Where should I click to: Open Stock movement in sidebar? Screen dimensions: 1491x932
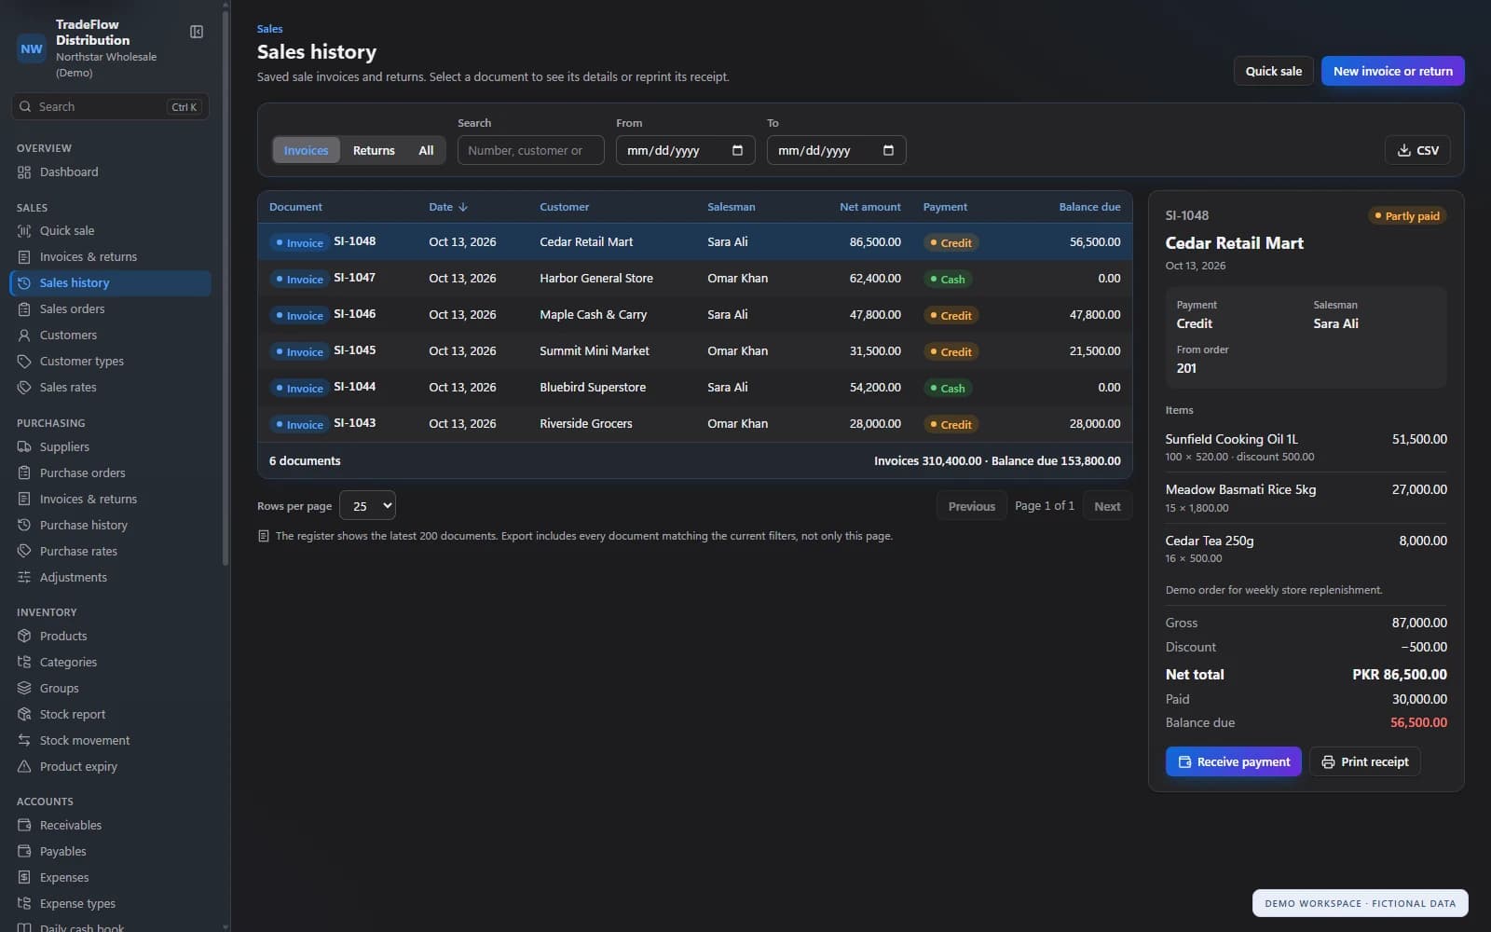[x=110, y=741]
